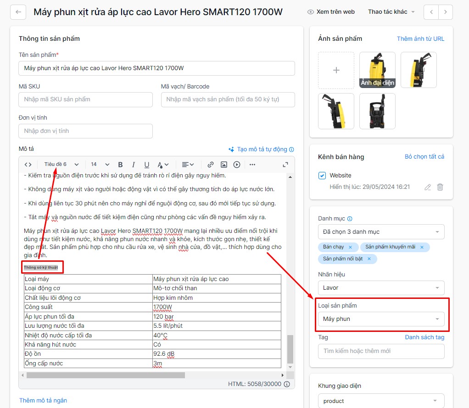This screenshot has height=408, width=469.
Task: Open text alignment options
Action: 188,165
